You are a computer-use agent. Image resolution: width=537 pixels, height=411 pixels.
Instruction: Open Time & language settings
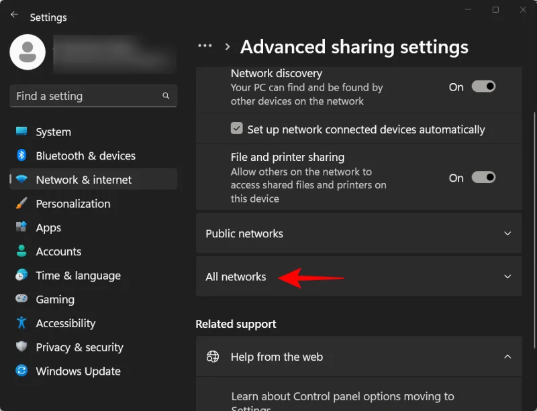pyautogui.click(x=93, y=276)
